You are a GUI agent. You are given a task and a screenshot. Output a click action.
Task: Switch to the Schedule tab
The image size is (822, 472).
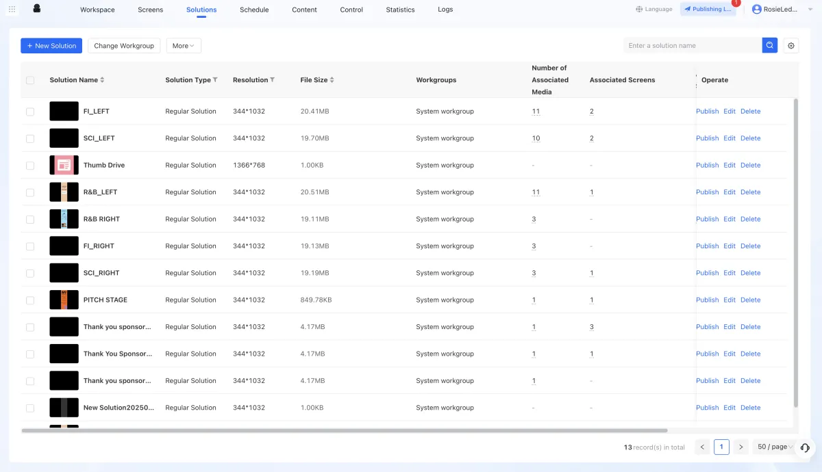[254, 10]
